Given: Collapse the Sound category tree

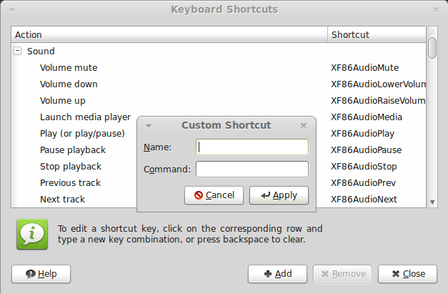Looking at the screenshot, I should 18,51.
